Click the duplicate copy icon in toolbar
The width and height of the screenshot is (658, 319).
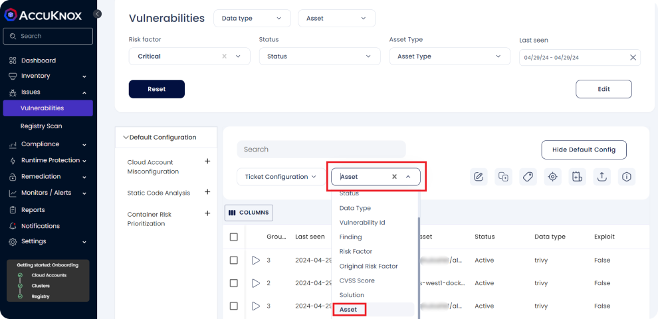coord(503,176)
